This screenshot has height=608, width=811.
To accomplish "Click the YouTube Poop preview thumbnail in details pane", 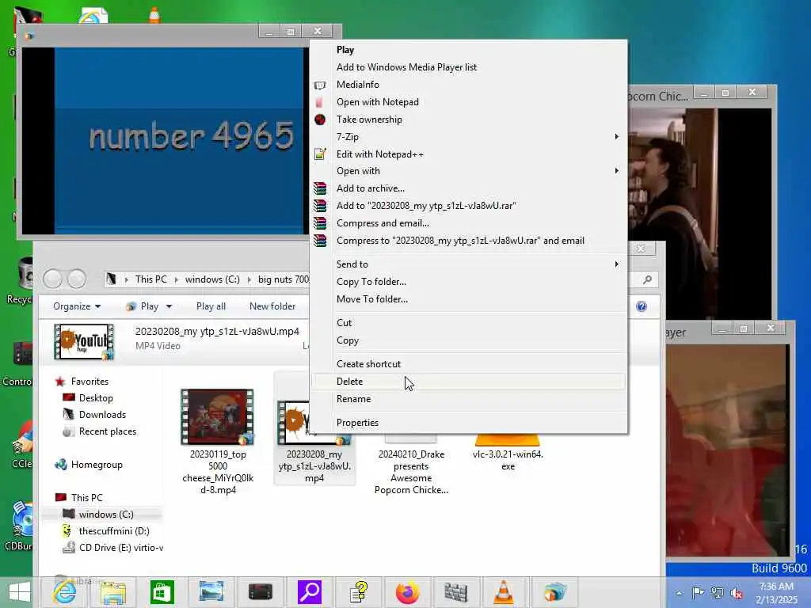I will [84, 342].
